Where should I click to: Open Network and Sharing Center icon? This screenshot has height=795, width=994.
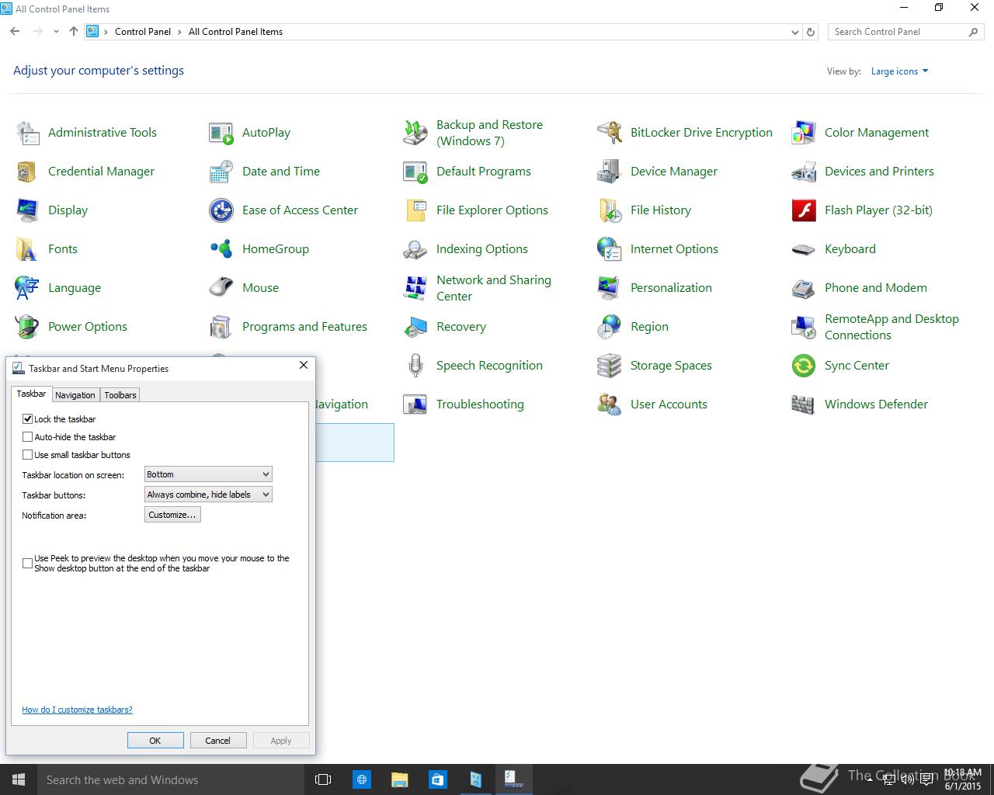[x=415, y=288]
